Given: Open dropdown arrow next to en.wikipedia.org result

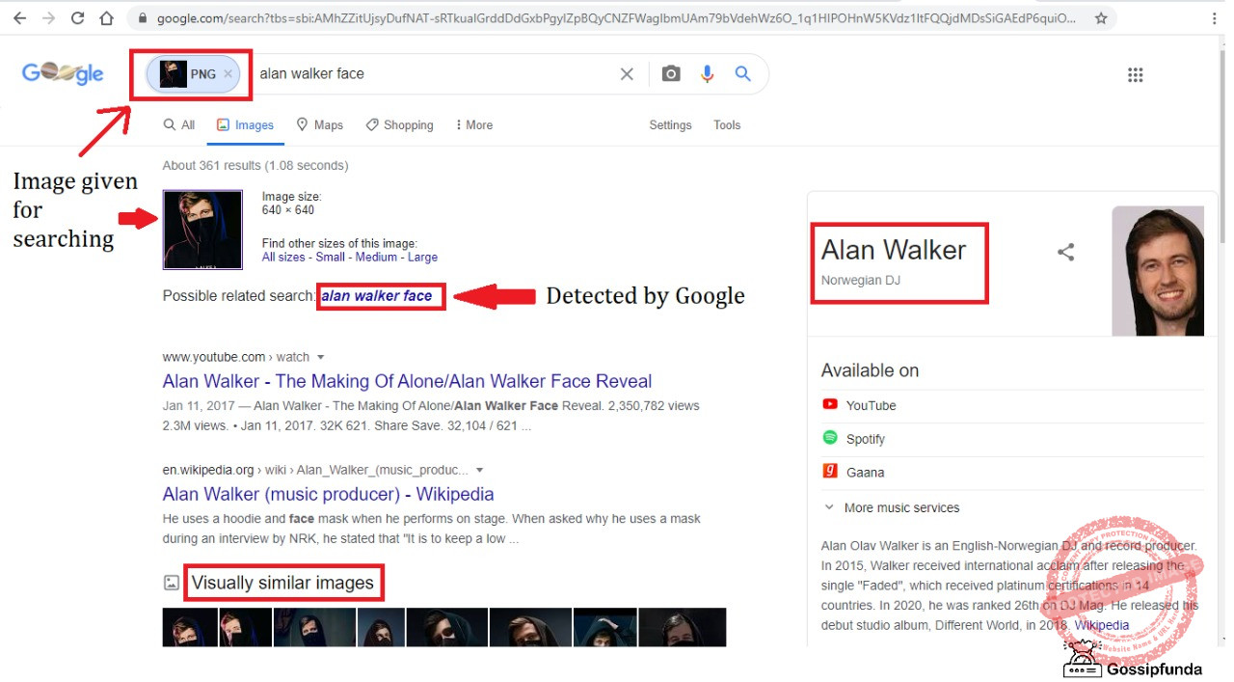Looking at the screenshot, I should (x=479, y=471).
